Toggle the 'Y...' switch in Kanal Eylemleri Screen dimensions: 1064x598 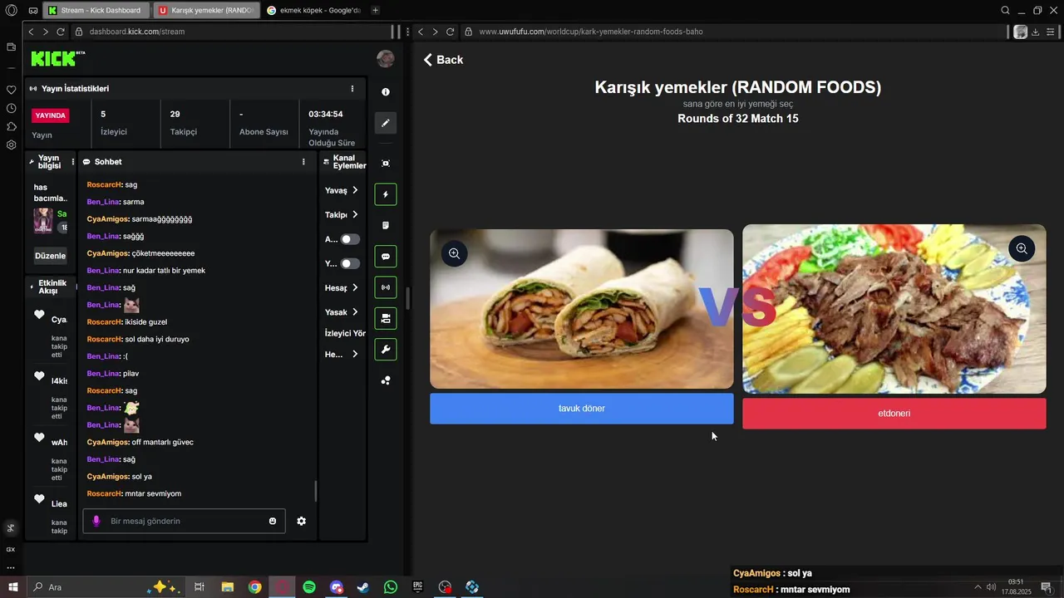[x=350, y=263]
